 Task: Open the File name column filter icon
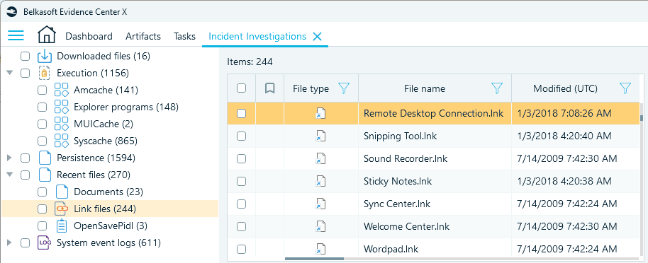(497, 88)
